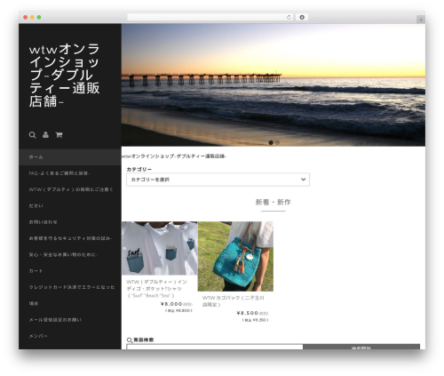Click the beach pier hero banner image

274,85
